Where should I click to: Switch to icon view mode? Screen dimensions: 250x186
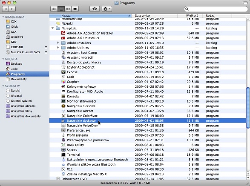pos(54,9)
